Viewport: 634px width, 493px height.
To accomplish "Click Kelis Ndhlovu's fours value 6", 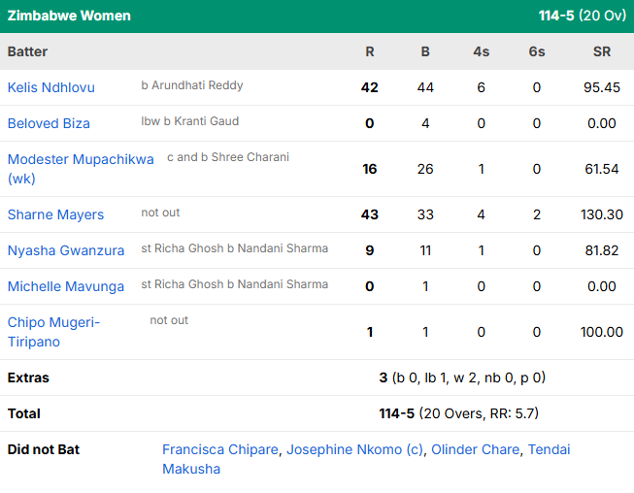I will (482, 87).
